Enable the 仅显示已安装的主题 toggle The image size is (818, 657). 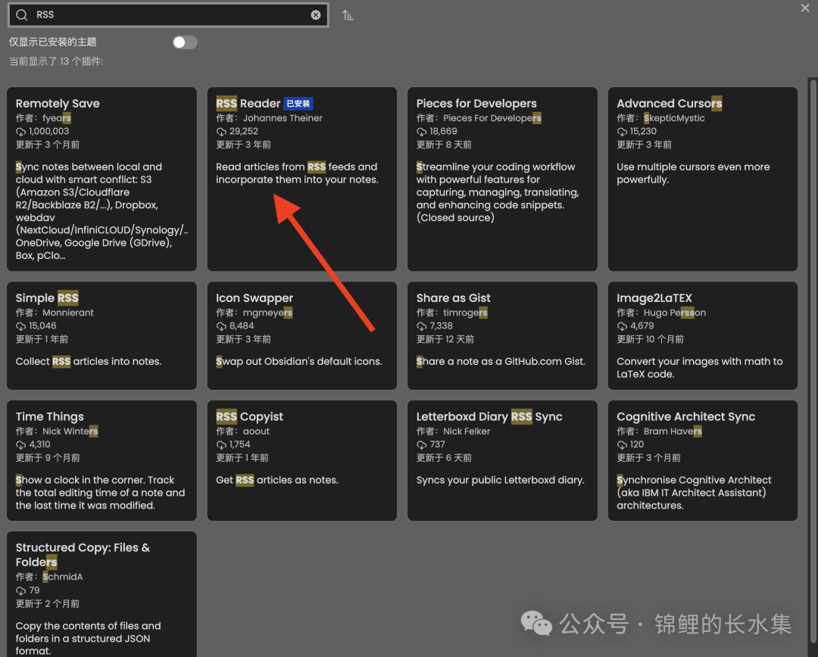pos(184,42)
